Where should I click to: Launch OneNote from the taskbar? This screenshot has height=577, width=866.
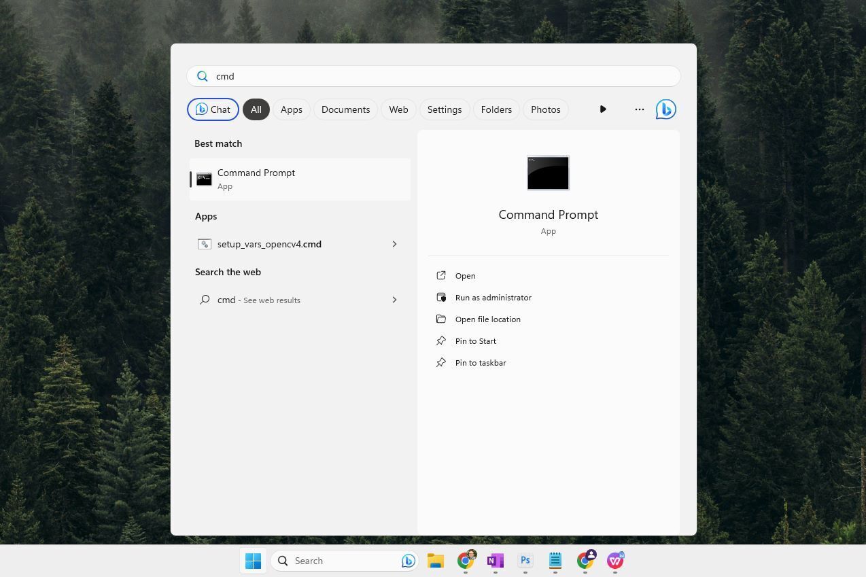(x=496, y=561)
